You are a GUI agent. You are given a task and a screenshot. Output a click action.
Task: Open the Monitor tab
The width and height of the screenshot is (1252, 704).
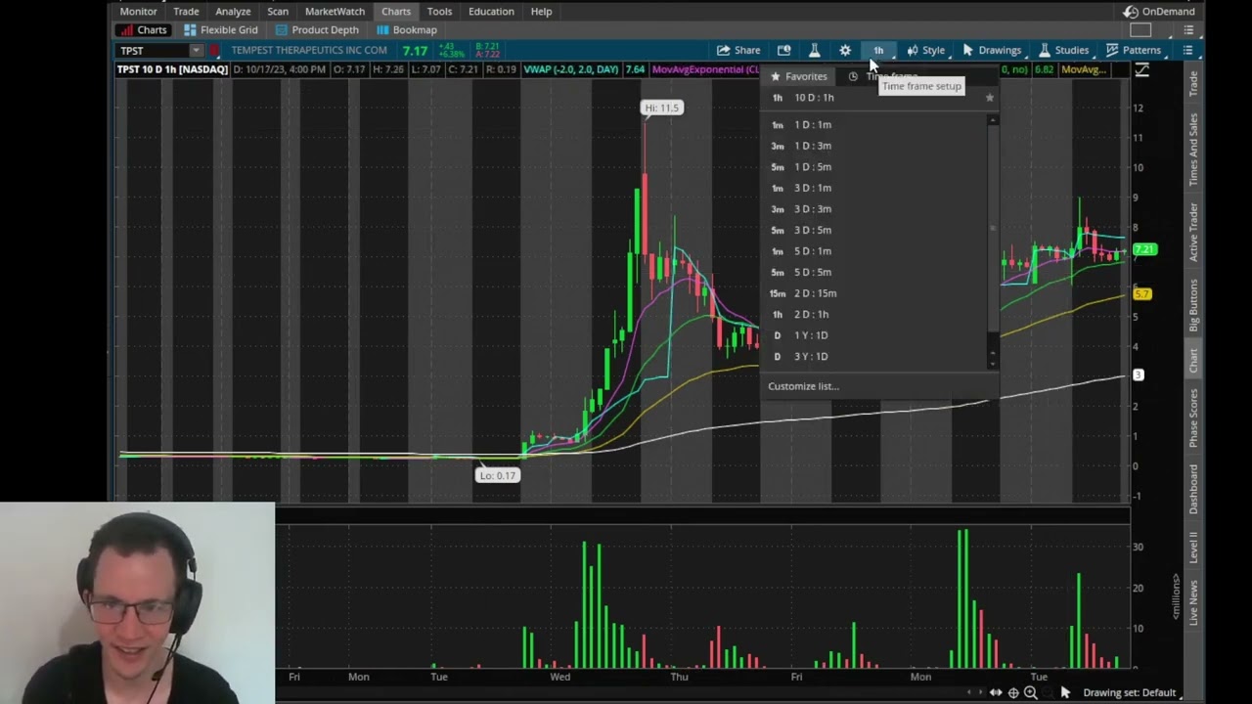pos(138,11)
